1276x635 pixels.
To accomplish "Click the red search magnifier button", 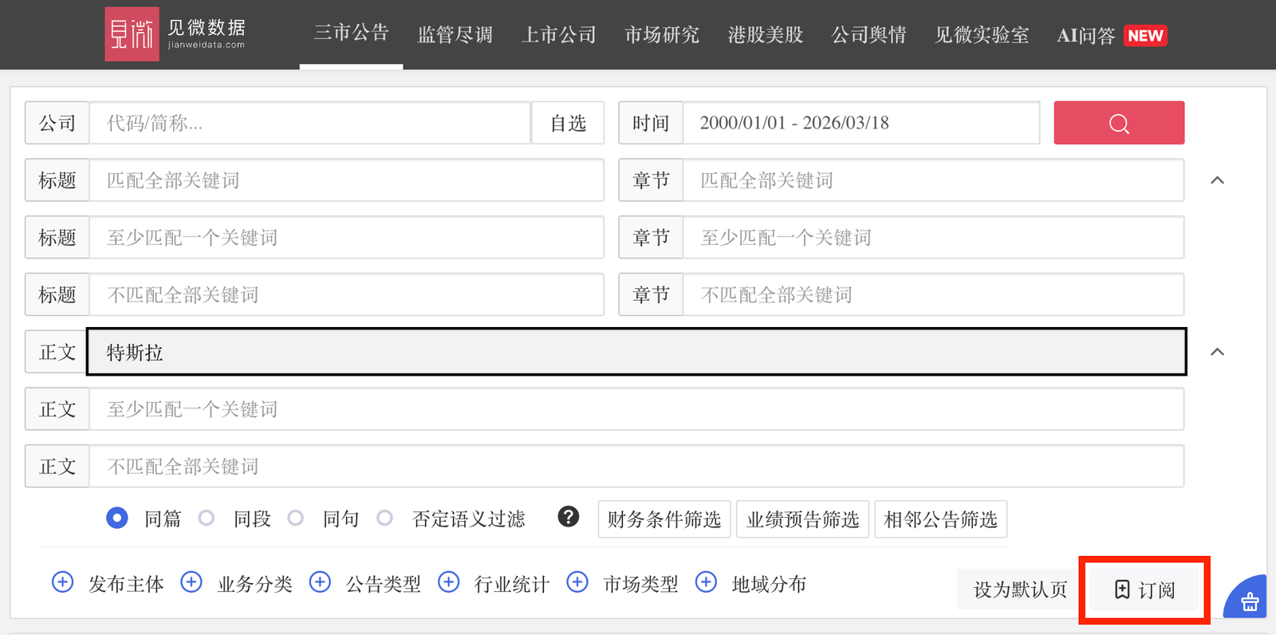I will [1119, 123].
